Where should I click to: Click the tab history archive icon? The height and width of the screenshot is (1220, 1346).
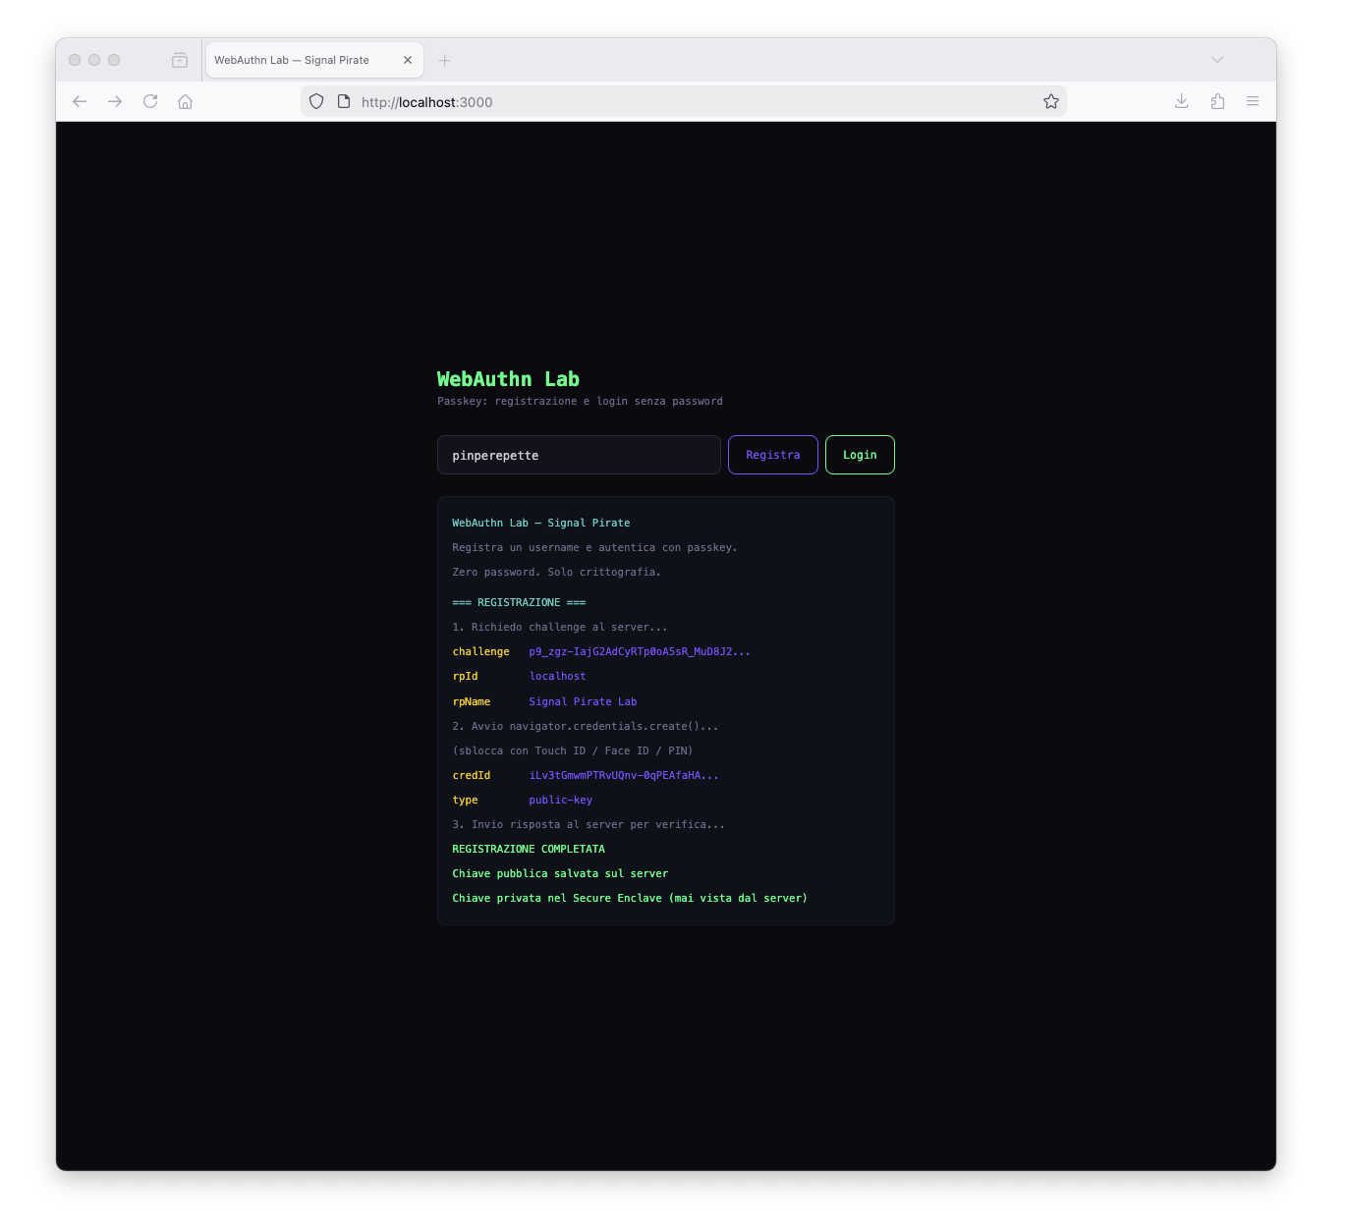coord(180,59)
